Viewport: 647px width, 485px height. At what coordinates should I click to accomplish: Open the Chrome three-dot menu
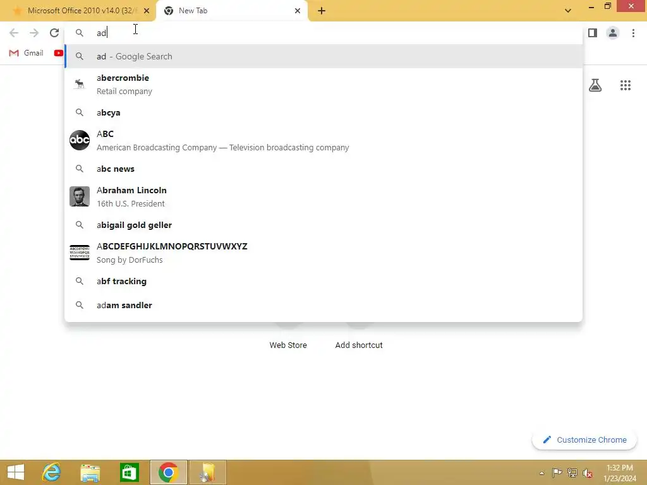(x=633, y=33)
